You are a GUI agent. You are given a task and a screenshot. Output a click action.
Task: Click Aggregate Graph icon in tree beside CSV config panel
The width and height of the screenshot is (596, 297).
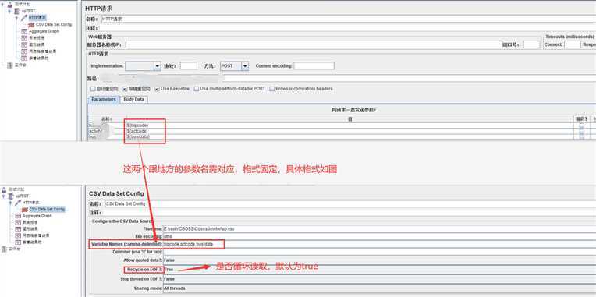pos(18,216)
